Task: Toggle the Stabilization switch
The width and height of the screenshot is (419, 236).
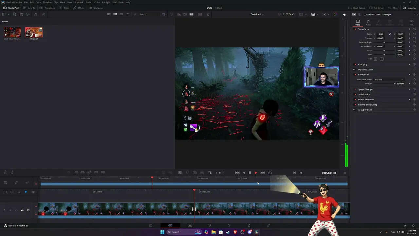Action: (x=355, y=94)
